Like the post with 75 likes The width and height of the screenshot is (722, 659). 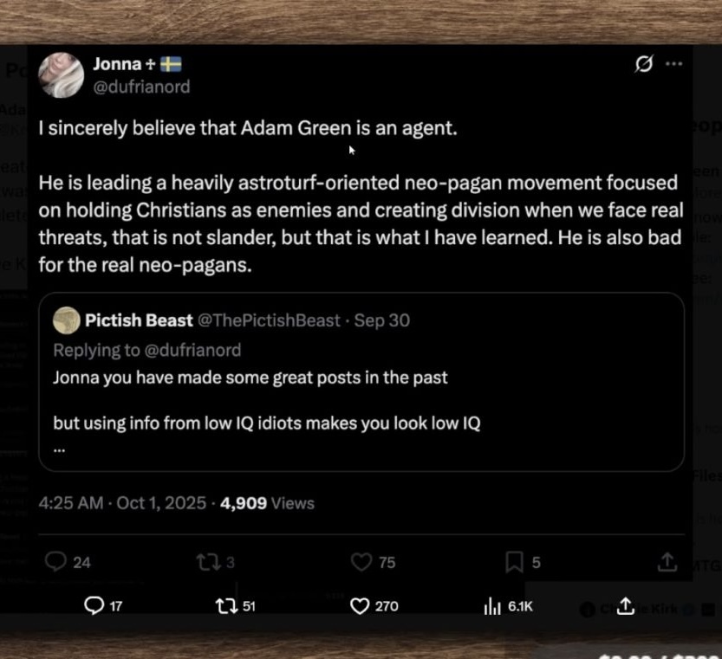point(361,562)
